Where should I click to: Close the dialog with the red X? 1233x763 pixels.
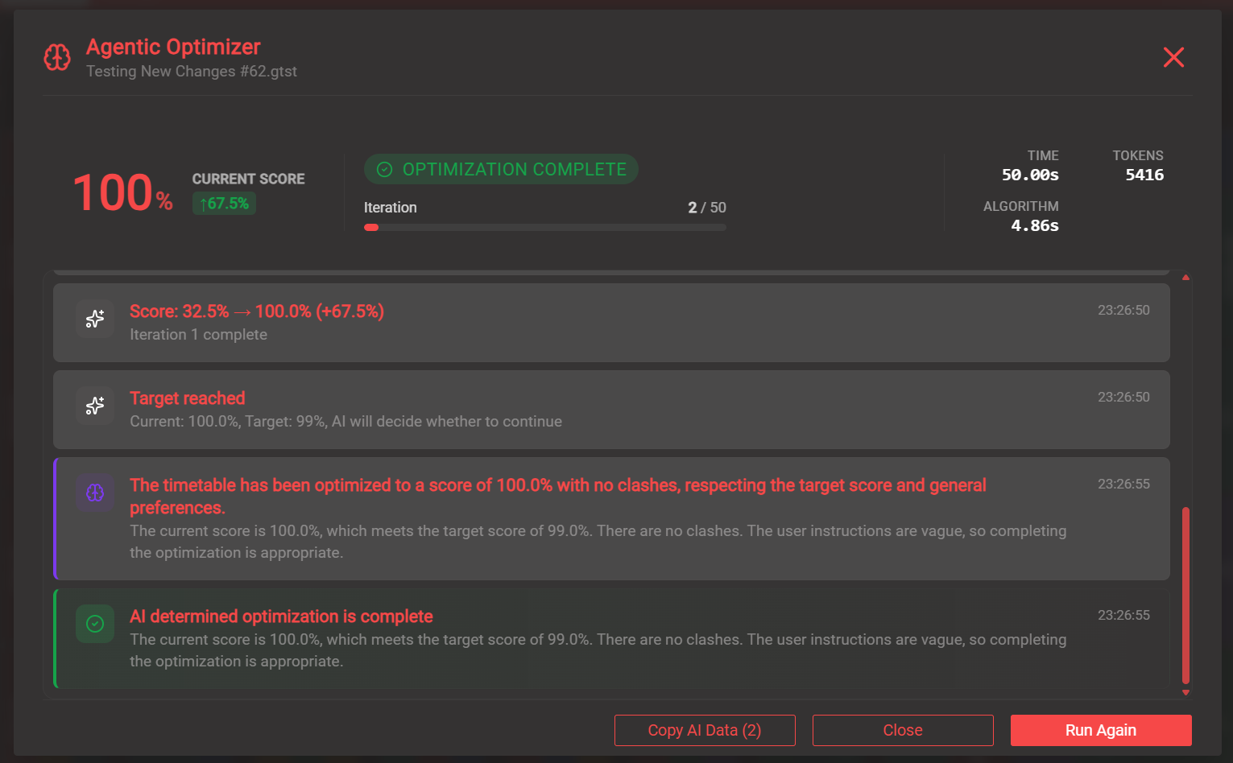click(x=1173, y=57)
